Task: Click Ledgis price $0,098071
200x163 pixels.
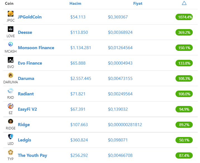Action: tap(118, 140)
